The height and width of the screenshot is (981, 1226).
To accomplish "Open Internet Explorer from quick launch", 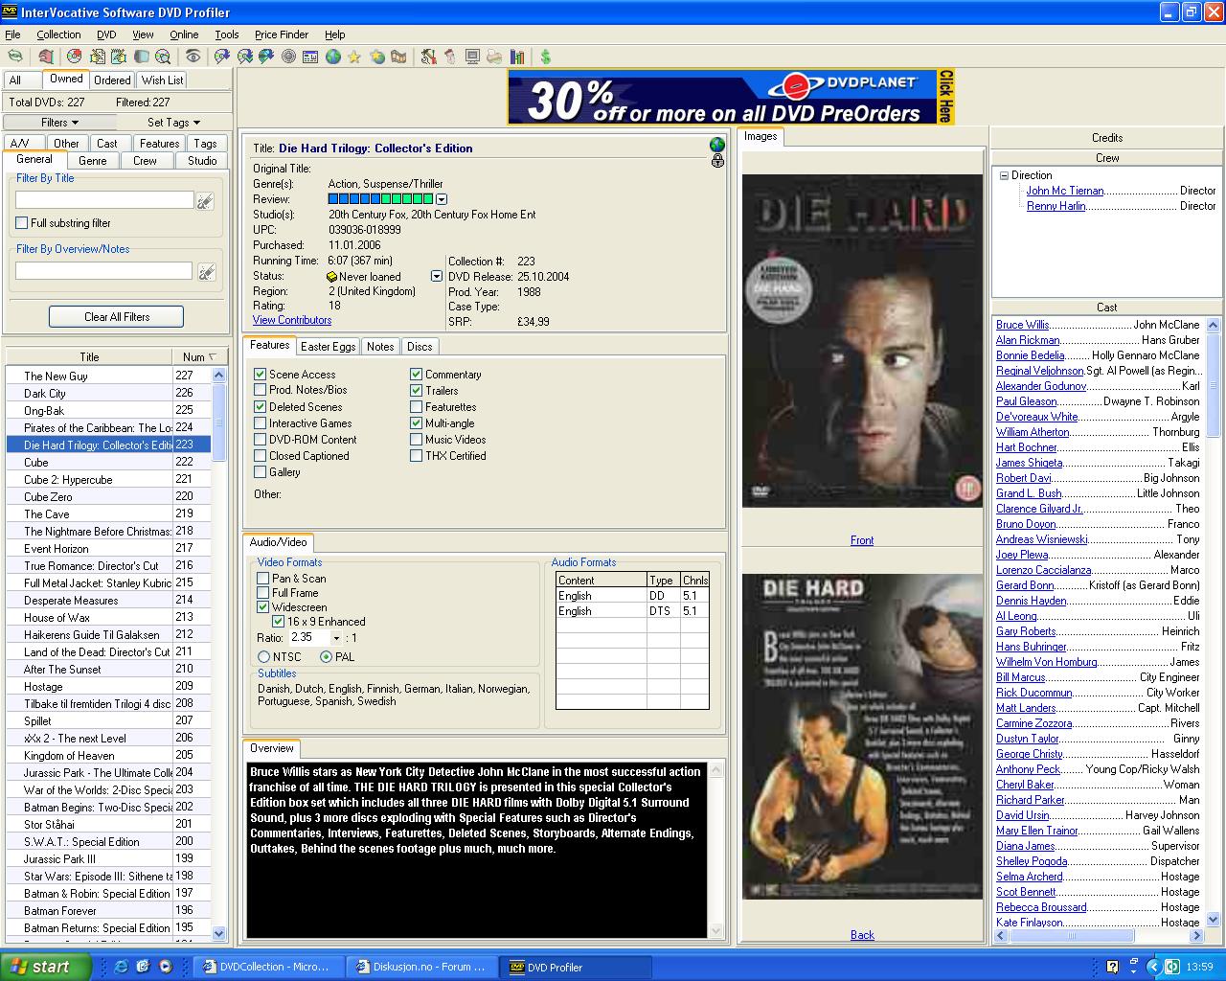I will coord(121,967).
